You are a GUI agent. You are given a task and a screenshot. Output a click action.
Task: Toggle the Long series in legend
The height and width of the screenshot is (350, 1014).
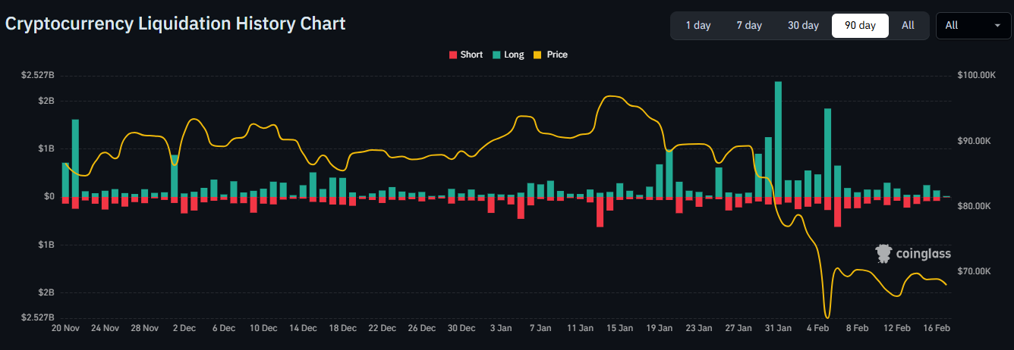pyautogui.click(x=508, y=55)
